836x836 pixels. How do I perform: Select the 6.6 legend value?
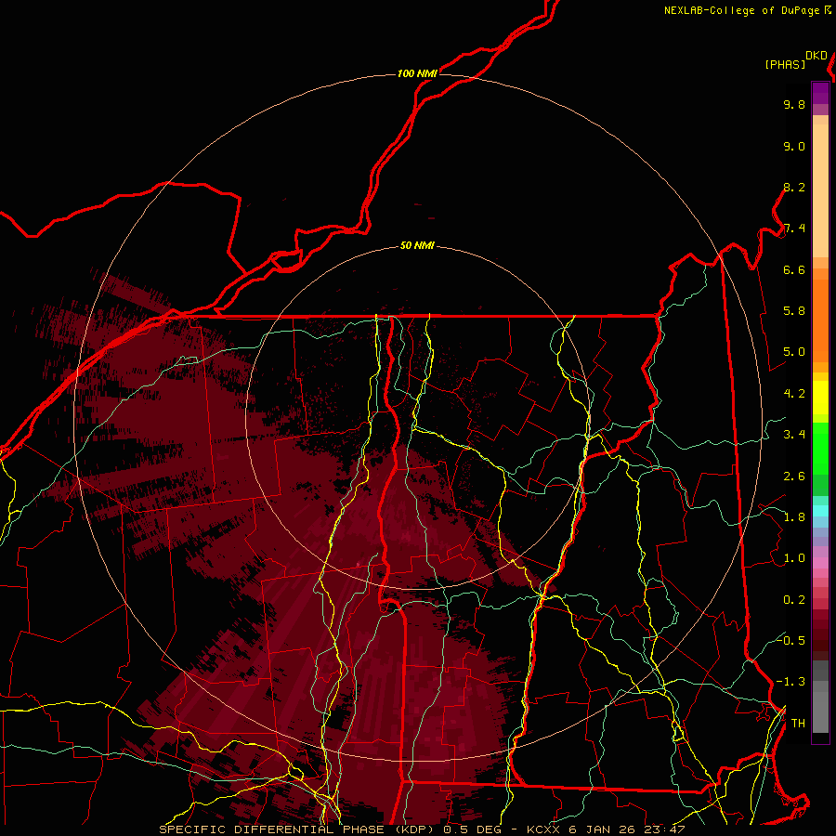click(x=794, y=269)
